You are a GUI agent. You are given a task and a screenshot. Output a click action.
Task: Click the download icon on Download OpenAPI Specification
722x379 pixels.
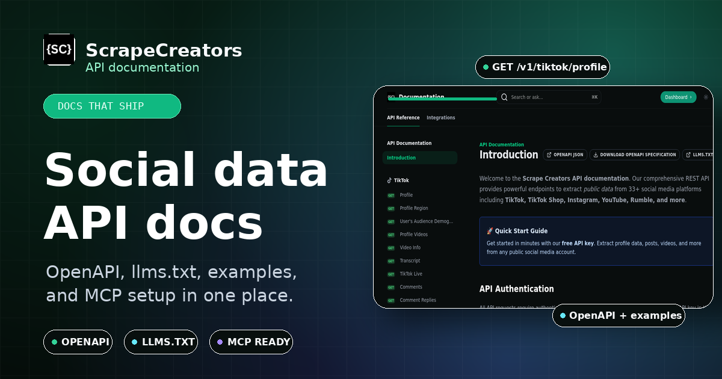tap(596, 155)
